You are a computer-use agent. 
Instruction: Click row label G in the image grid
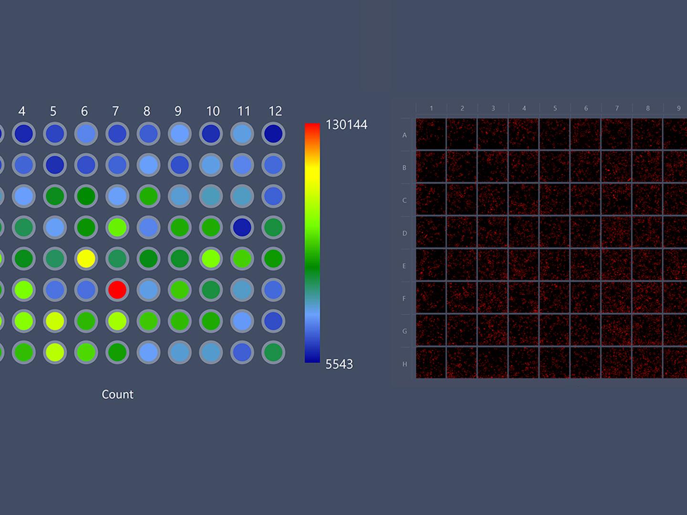pos(405,331)
